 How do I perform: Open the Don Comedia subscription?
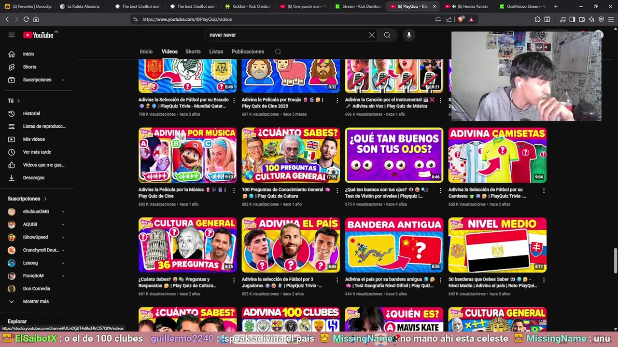pos(38,288)
